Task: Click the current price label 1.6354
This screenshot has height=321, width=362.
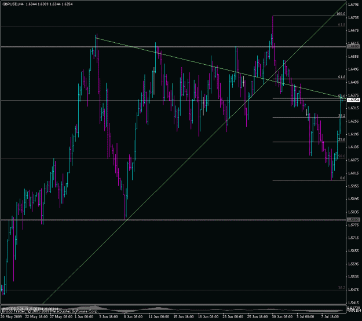Action: tap(353, 100)
